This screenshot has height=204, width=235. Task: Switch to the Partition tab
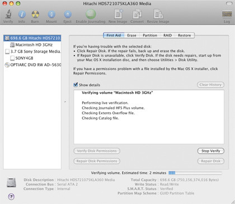point(150,35)
